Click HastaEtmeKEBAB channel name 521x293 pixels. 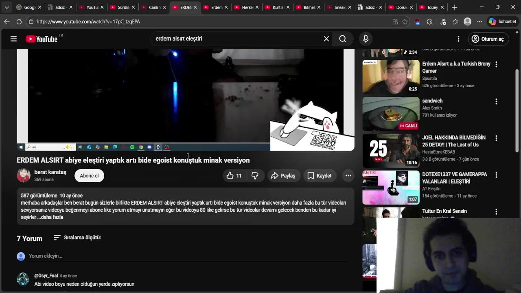438,152
